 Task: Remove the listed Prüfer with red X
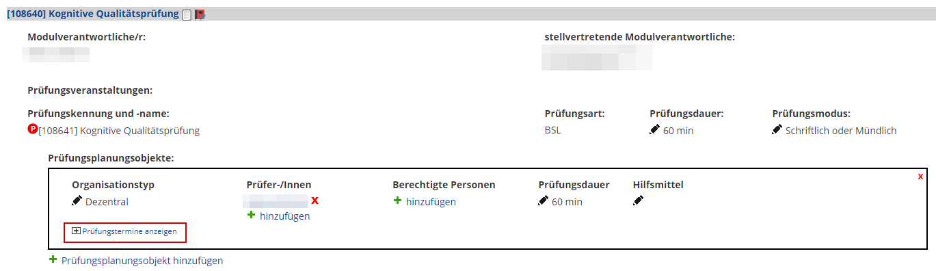click(315, 201)
